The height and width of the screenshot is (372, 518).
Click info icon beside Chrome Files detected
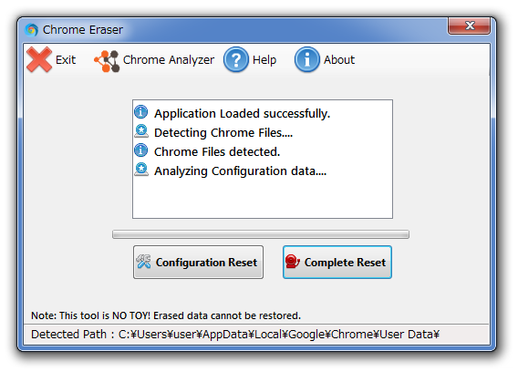tap(141, 150)
